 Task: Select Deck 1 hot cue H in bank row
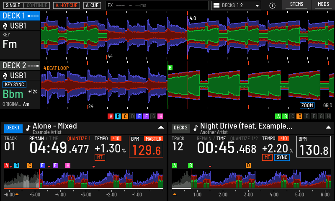pyautogui.click(x=160, y=116)
